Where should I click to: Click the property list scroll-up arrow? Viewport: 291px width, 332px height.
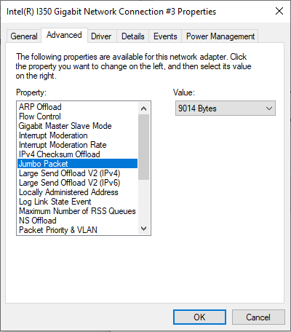pos(143,108)
